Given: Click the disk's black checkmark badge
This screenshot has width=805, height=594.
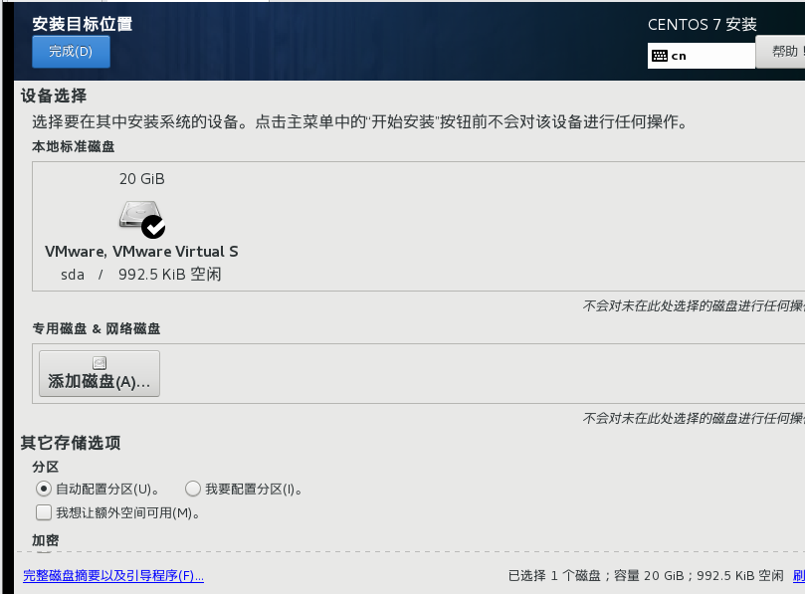Looking at the screenshot, I should click(x=153, y=227).
